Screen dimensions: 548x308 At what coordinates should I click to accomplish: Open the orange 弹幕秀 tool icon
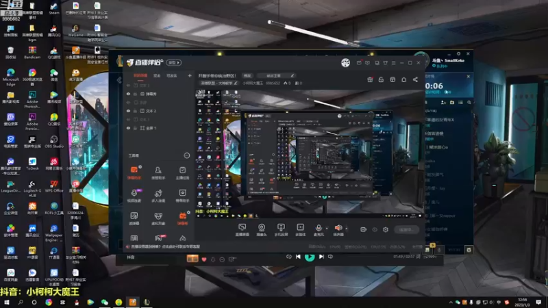182,218
